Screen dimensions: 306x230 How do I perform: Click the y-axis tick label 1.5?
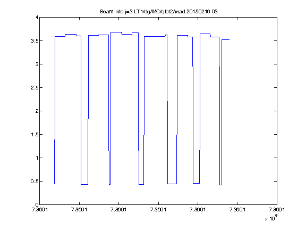click(35, 135)
